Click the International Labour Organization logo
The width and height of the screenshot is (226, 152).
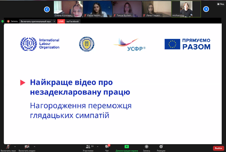tap(40, 44)
